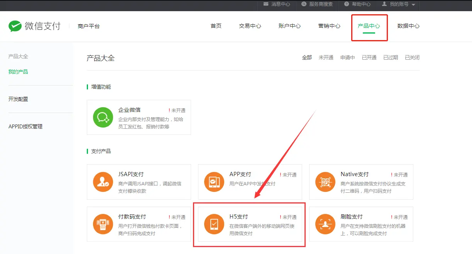This screenshot has height=254, width=472.
Task: Open 帮助中心 in the top bar
Action: (357, 4)
